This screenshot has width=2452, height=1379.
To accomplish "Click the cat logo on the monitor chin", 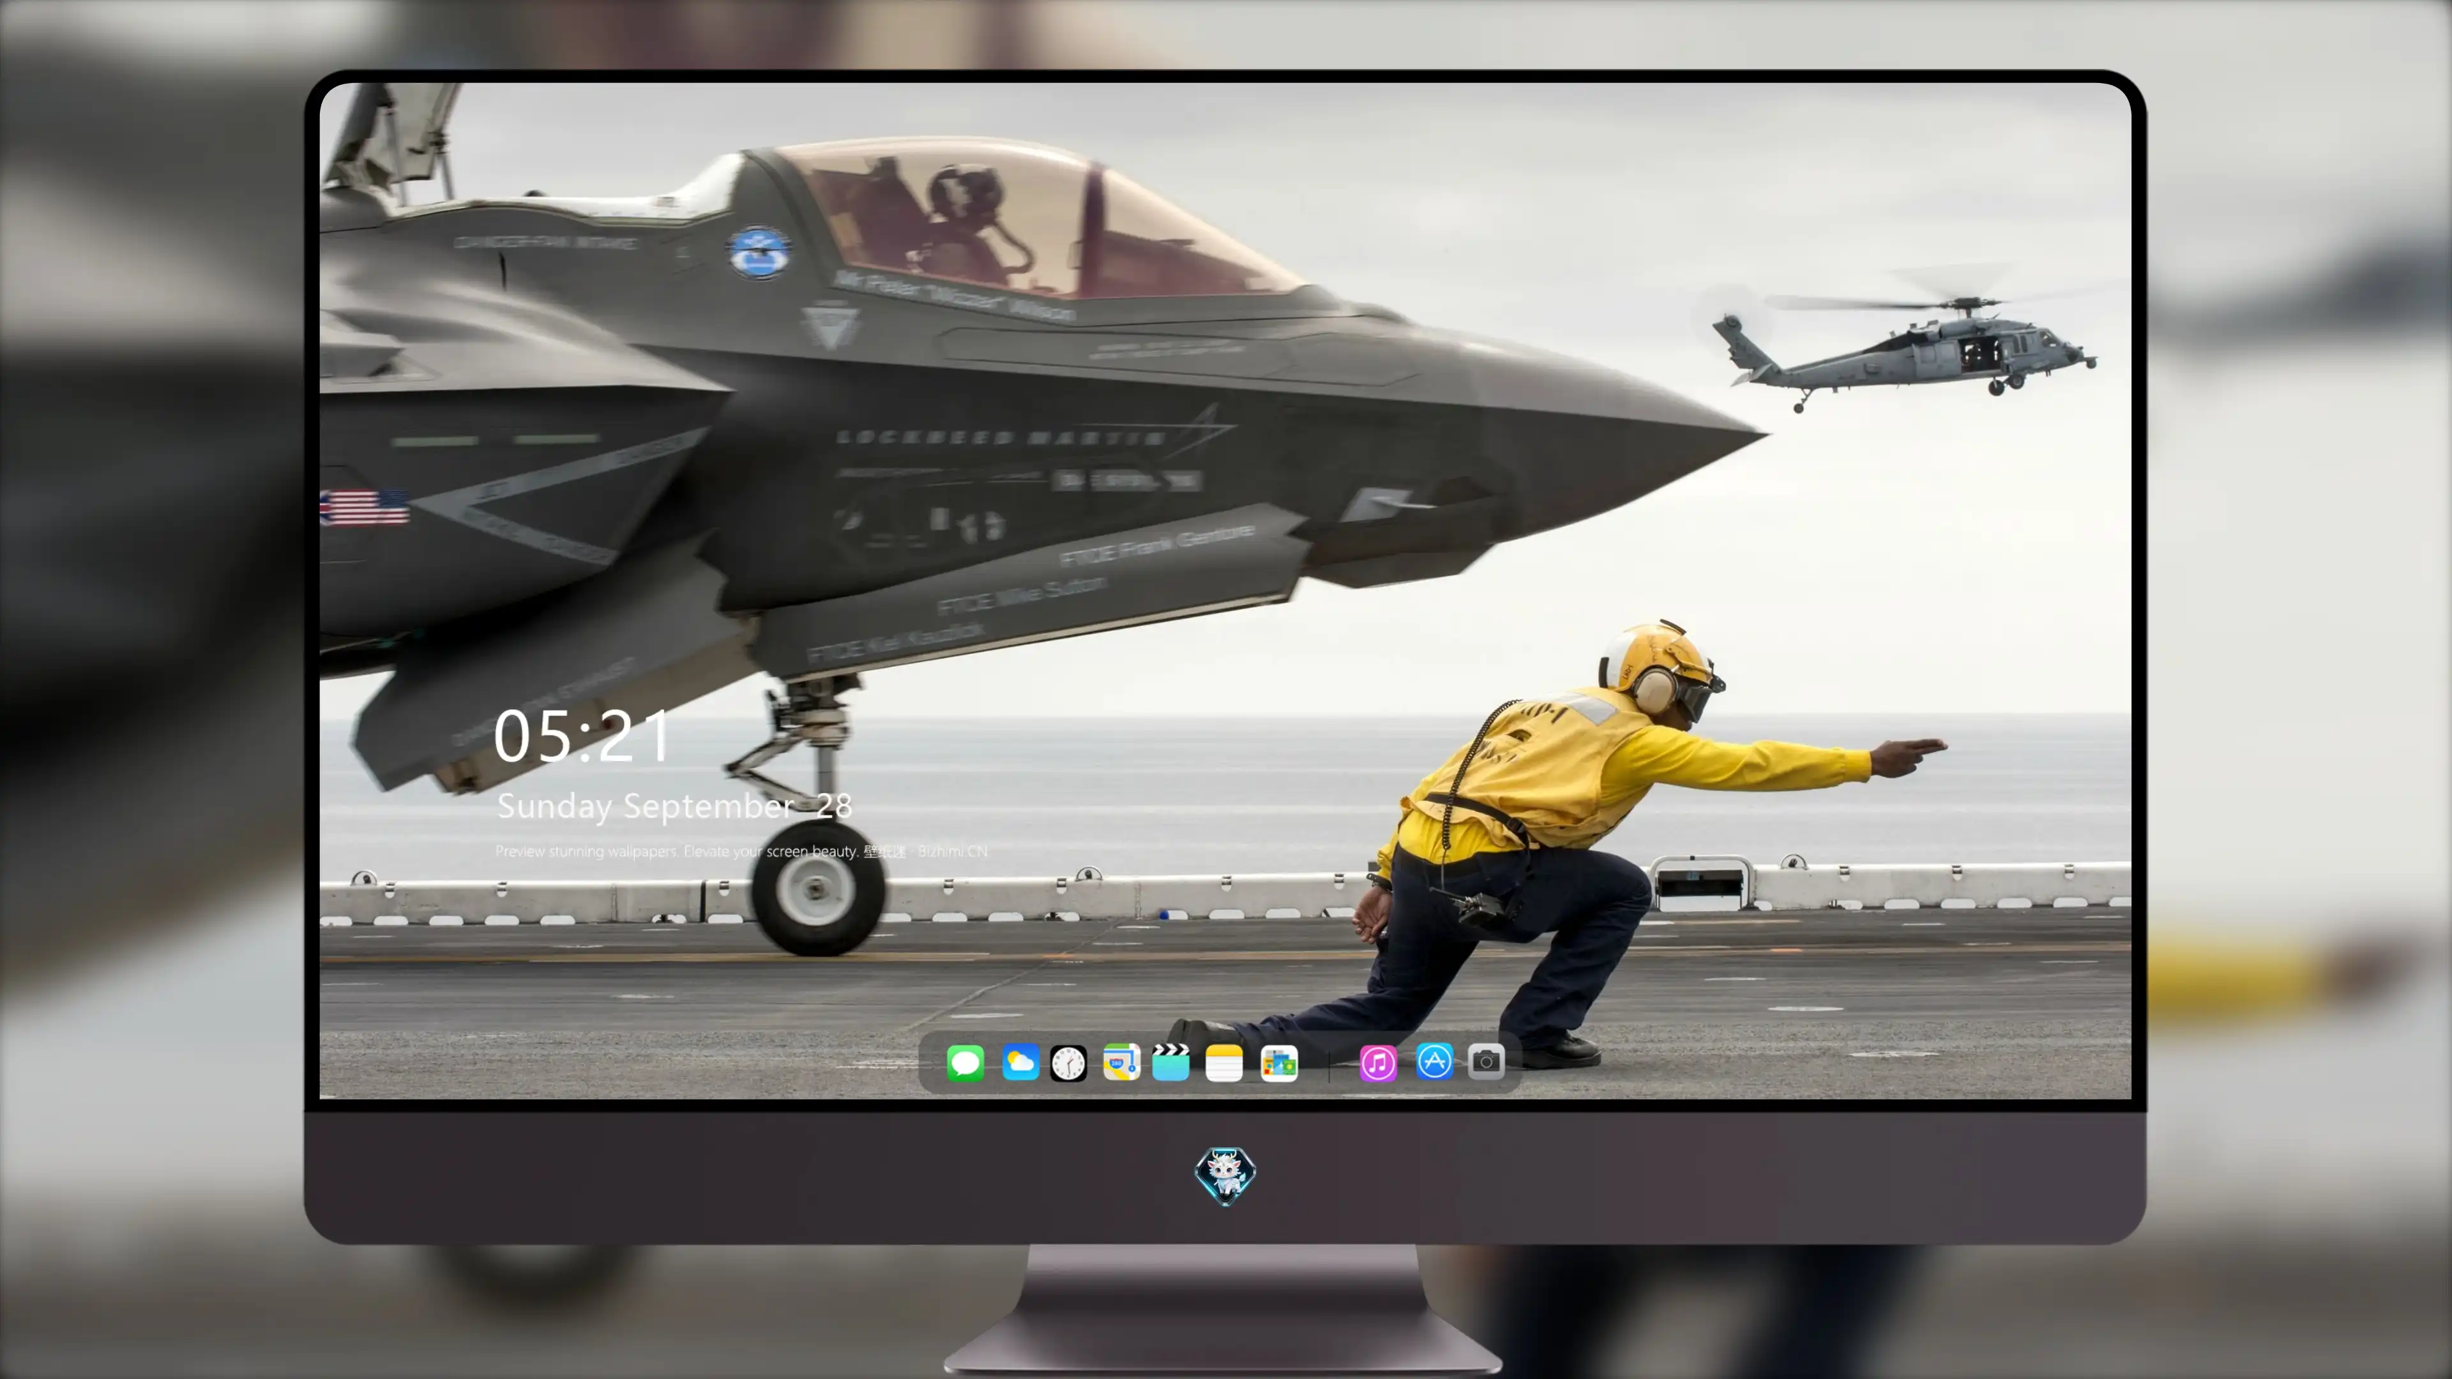I will [1225, 1175].
